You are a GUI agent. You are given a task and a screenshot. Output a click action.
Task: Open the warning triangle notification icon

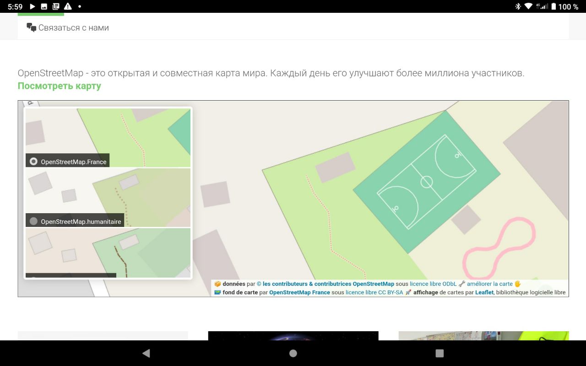click(68, 6)
